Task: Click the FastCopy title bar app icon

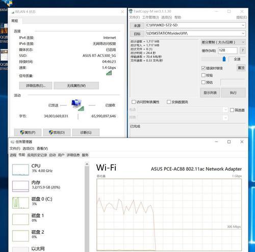Action: [x=131, y=11]
